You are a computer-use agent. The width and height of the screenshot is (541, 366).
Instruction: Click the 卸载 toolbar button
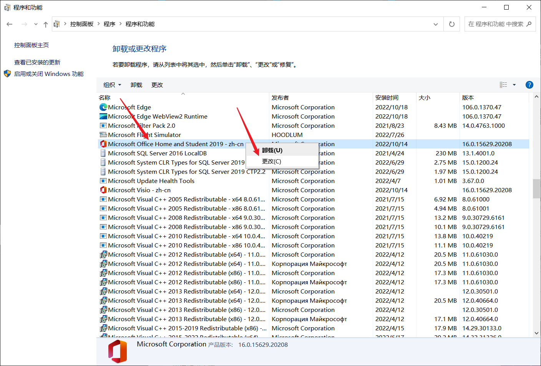tap(136, 85)
